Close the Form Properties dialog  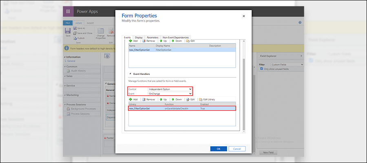pos(244,16)
